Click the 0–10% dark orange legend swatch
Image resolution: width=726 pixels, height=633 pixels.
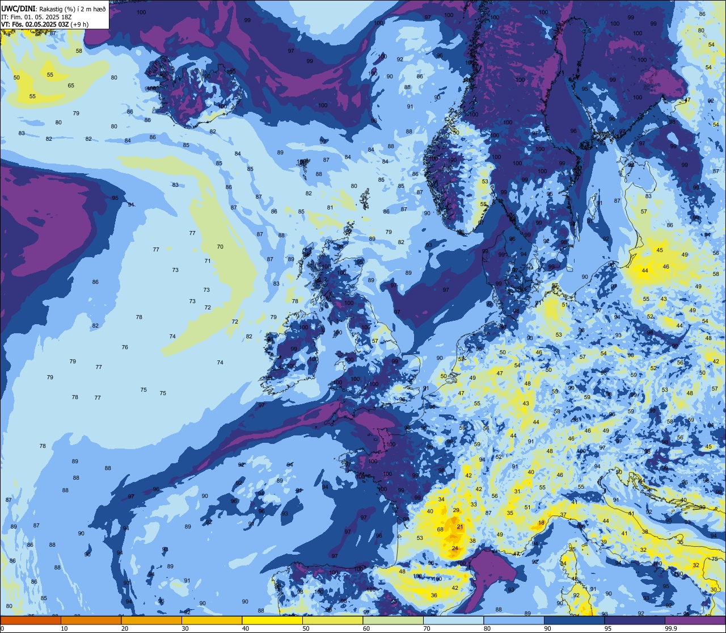click(31, 621)
